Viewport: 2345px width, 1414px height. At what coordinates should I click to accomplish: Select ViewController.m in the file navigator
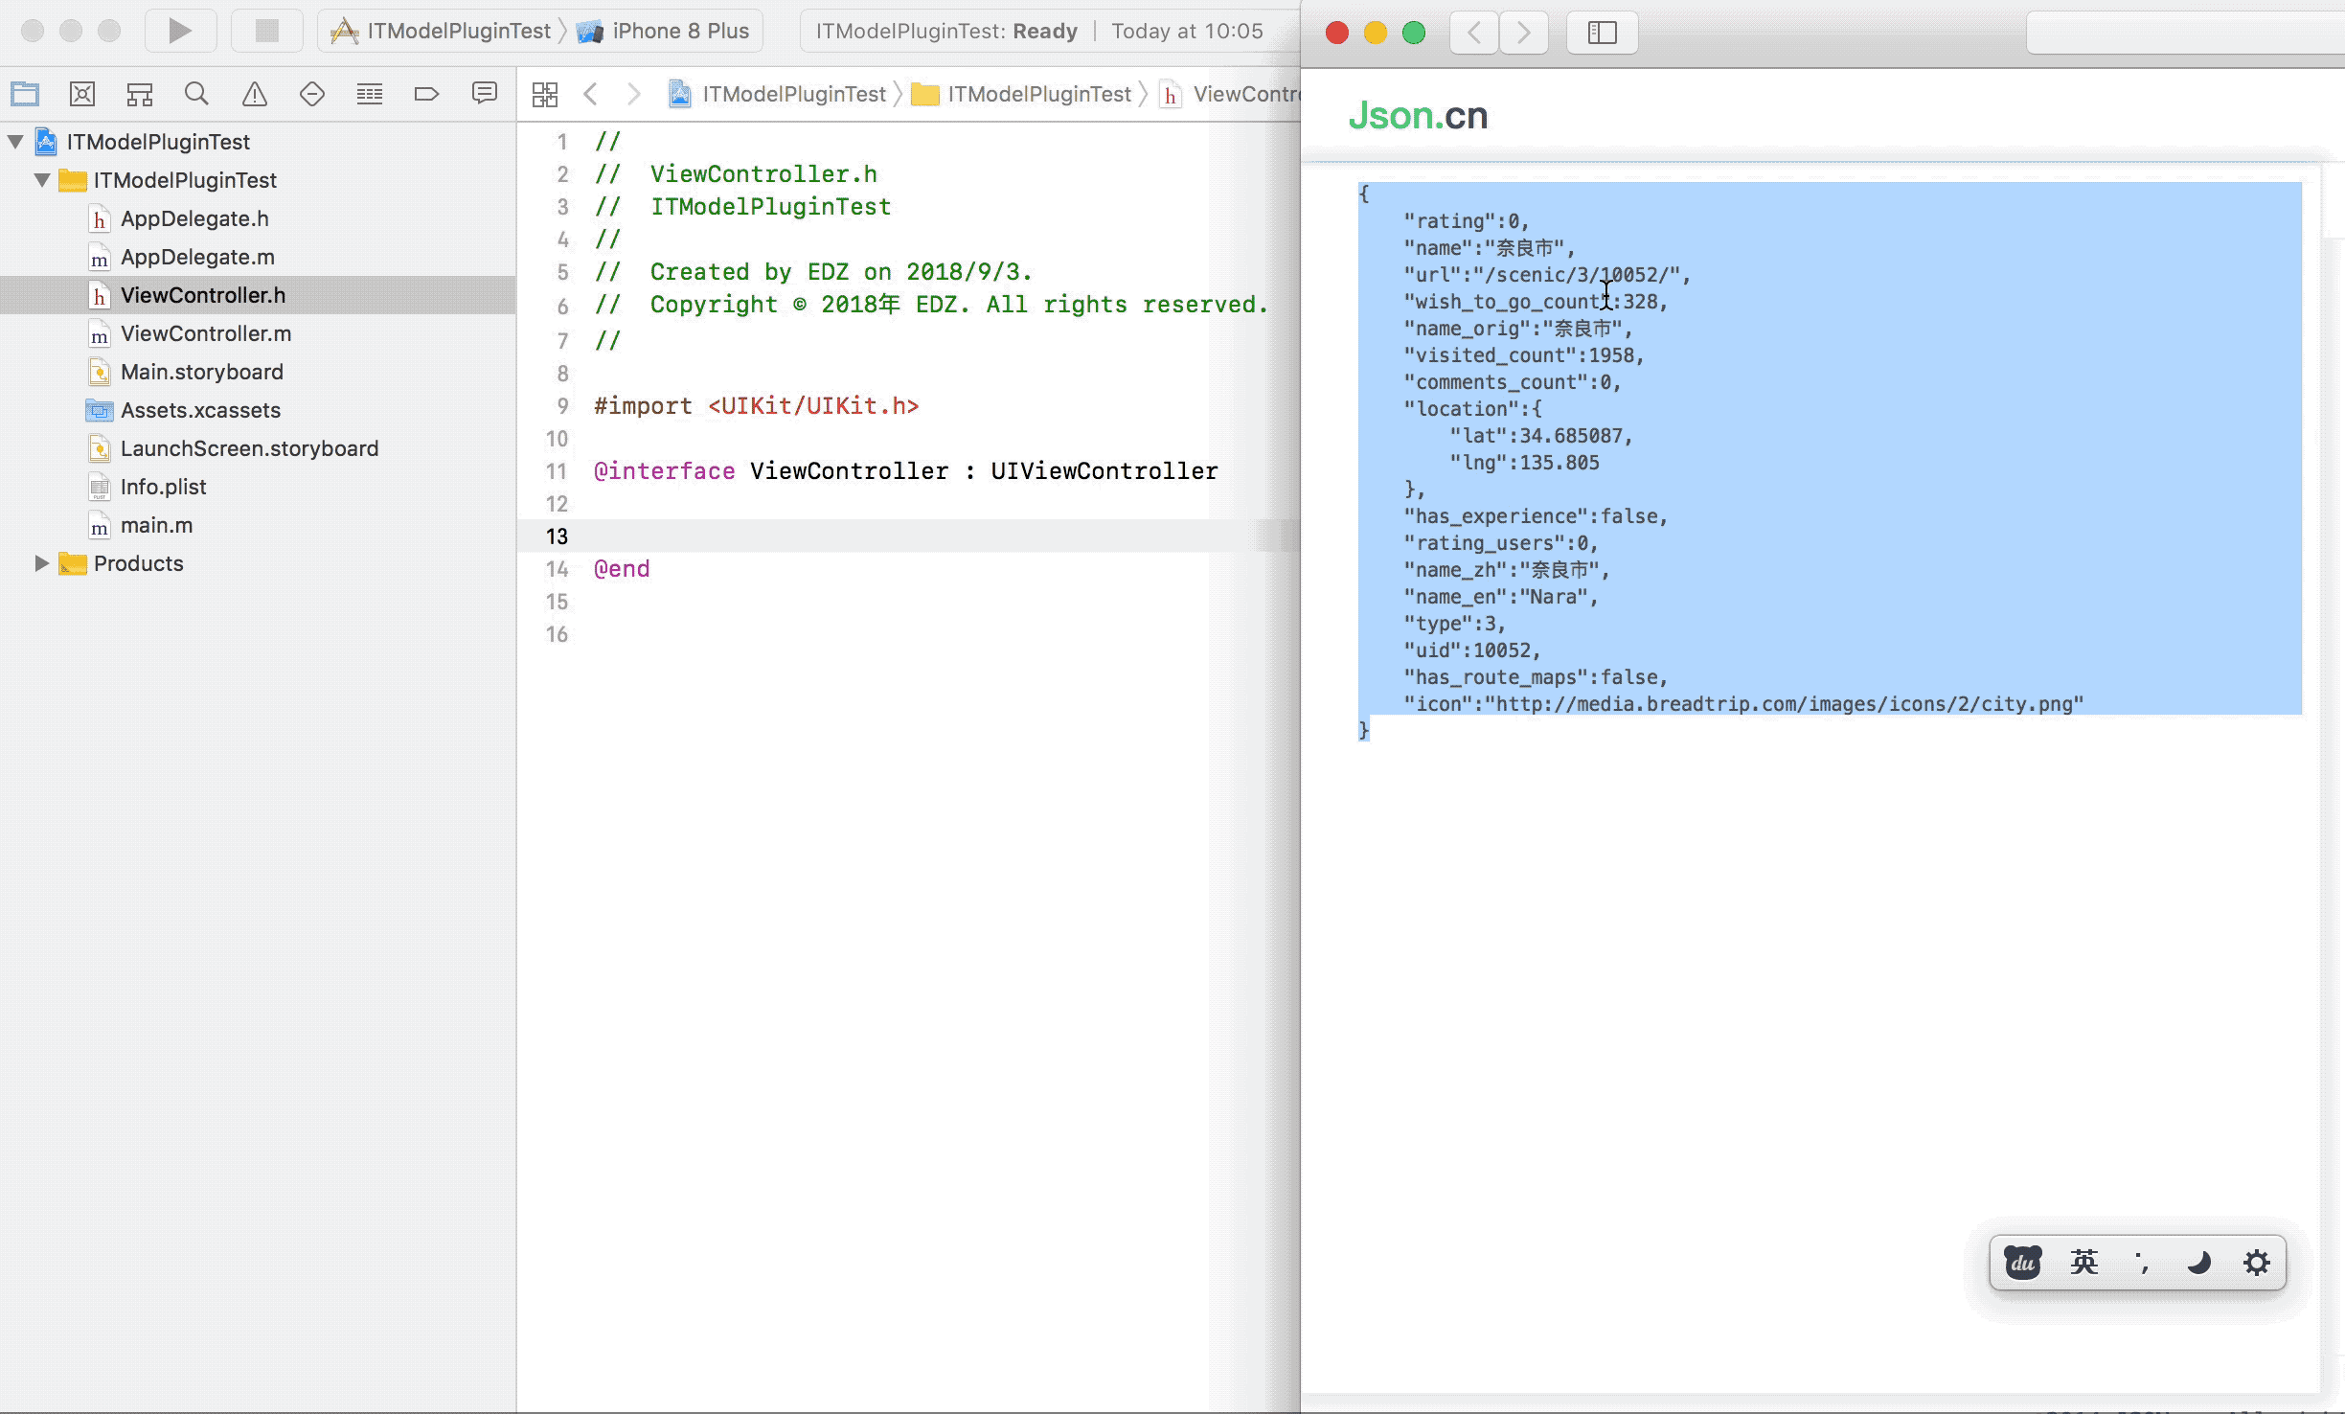[205, 333]
